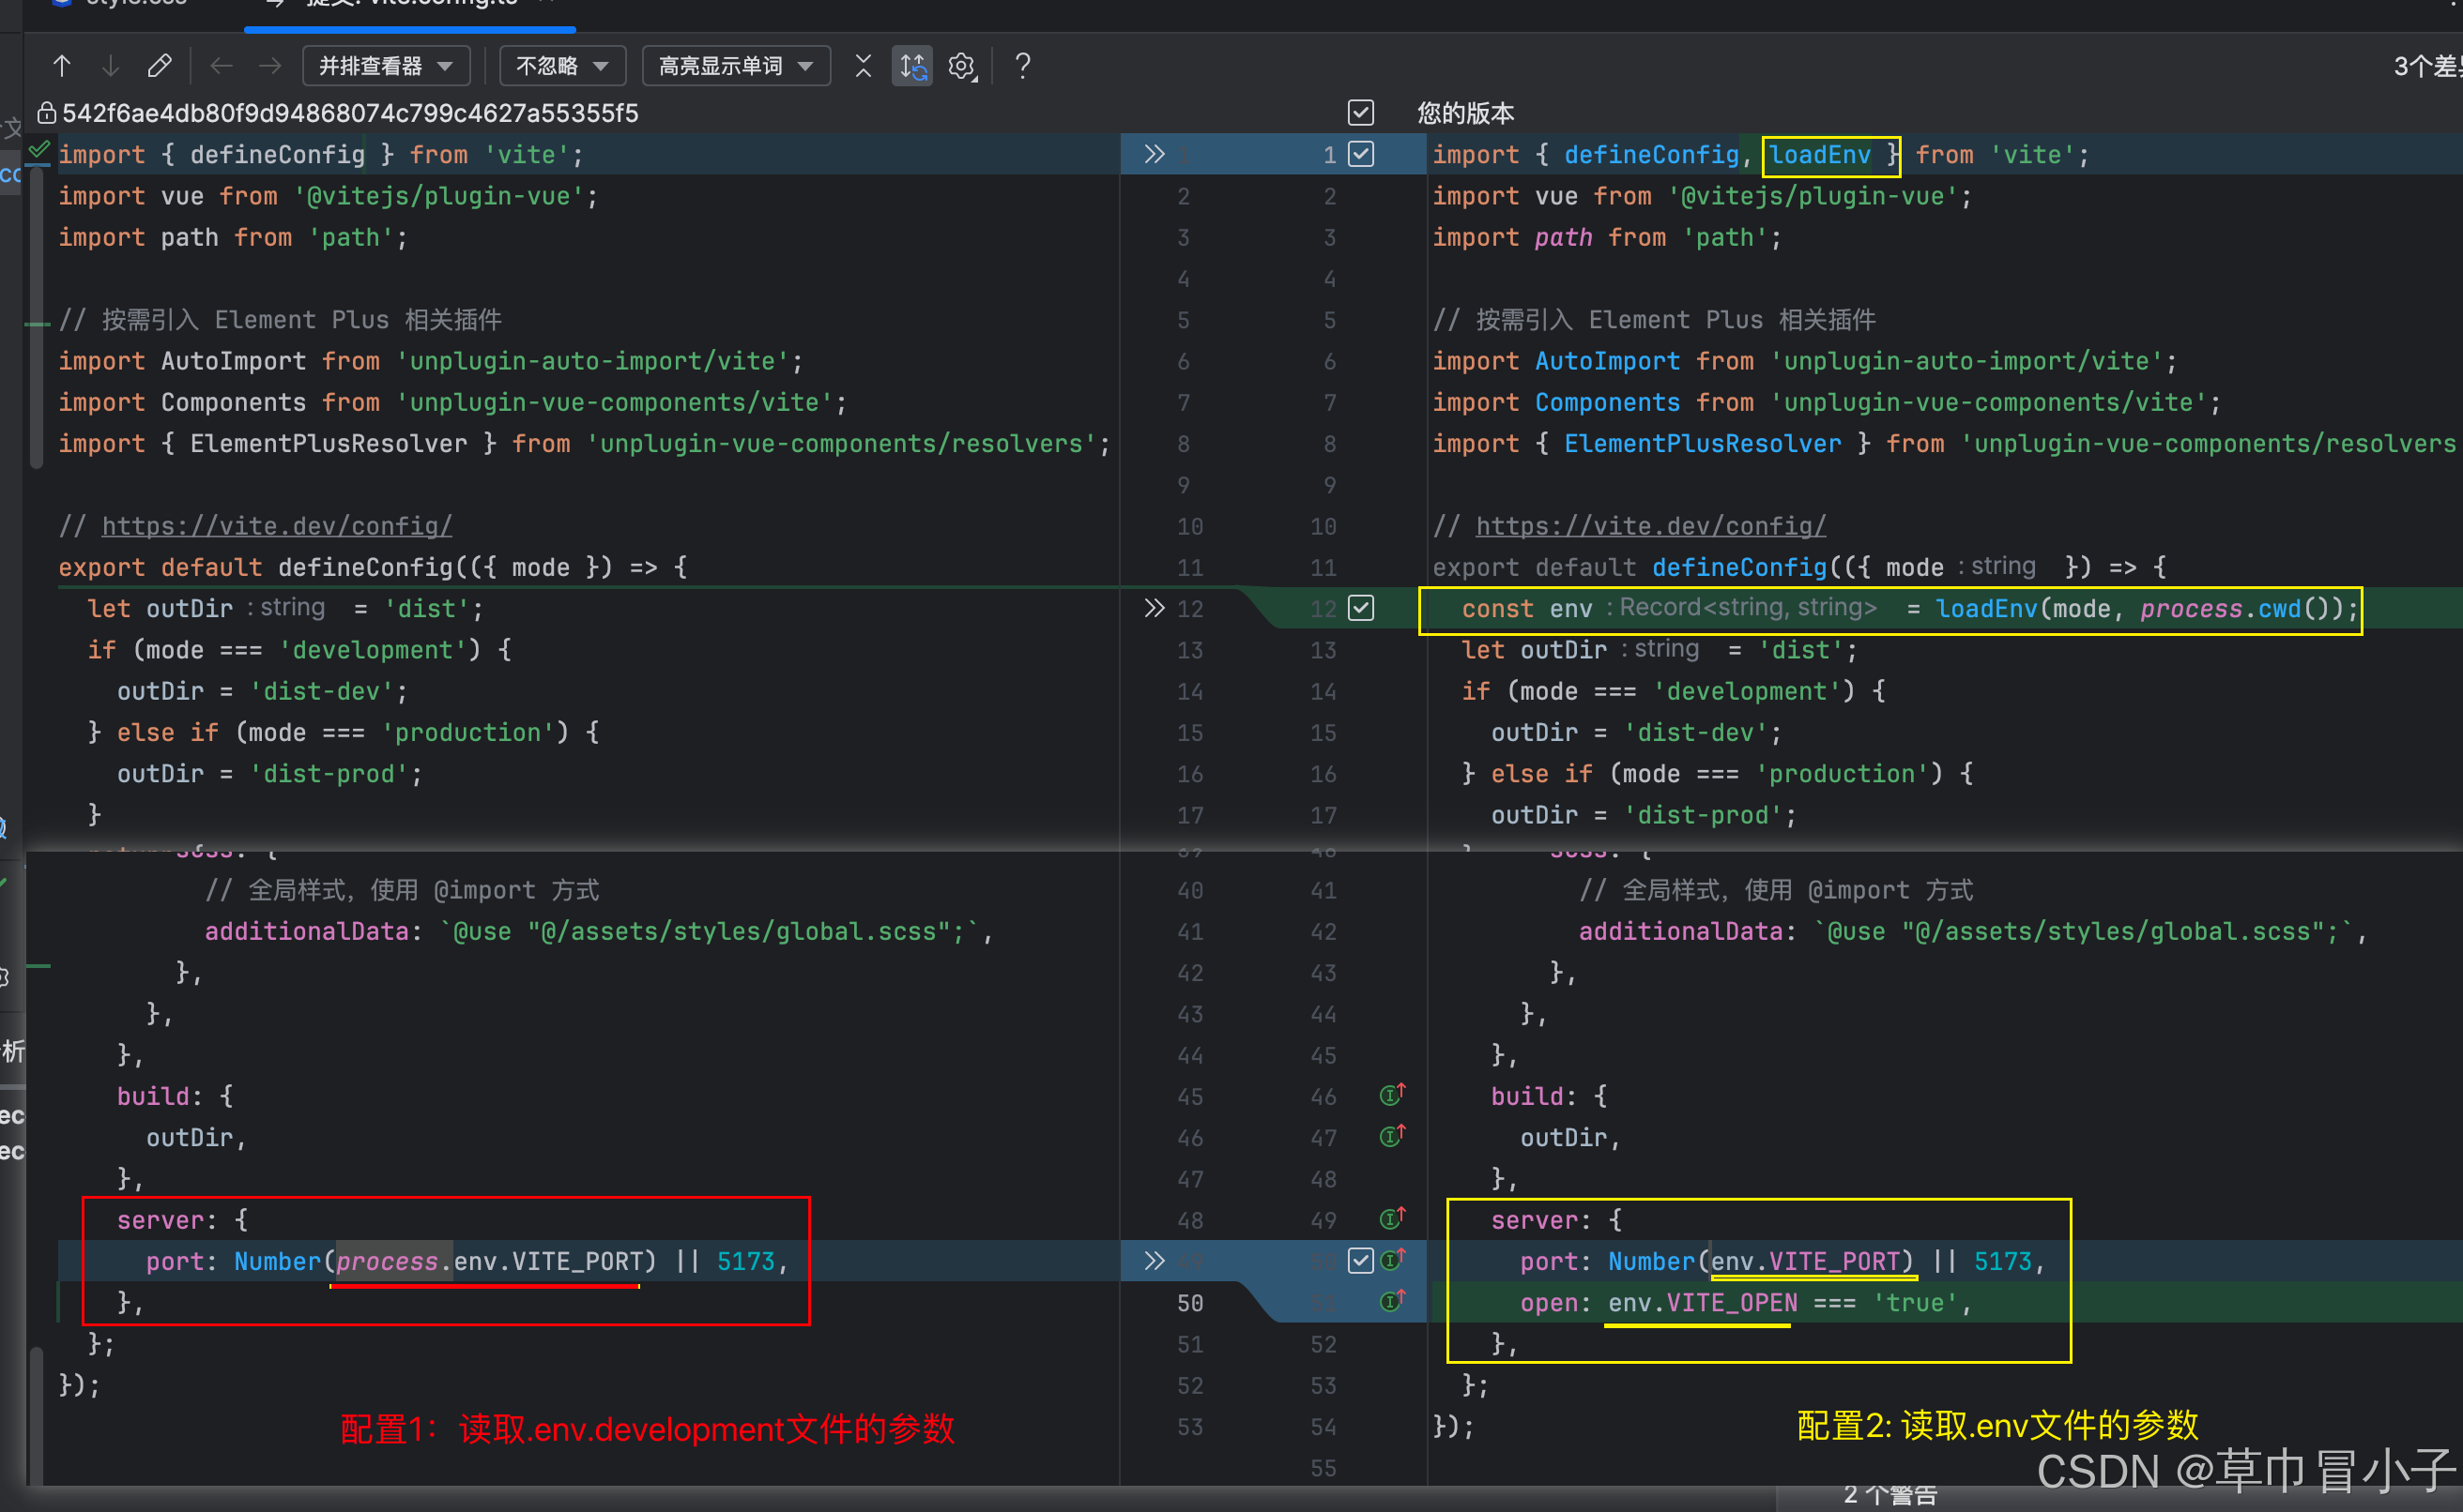Click additionalData line in left pane

[598, 931]
